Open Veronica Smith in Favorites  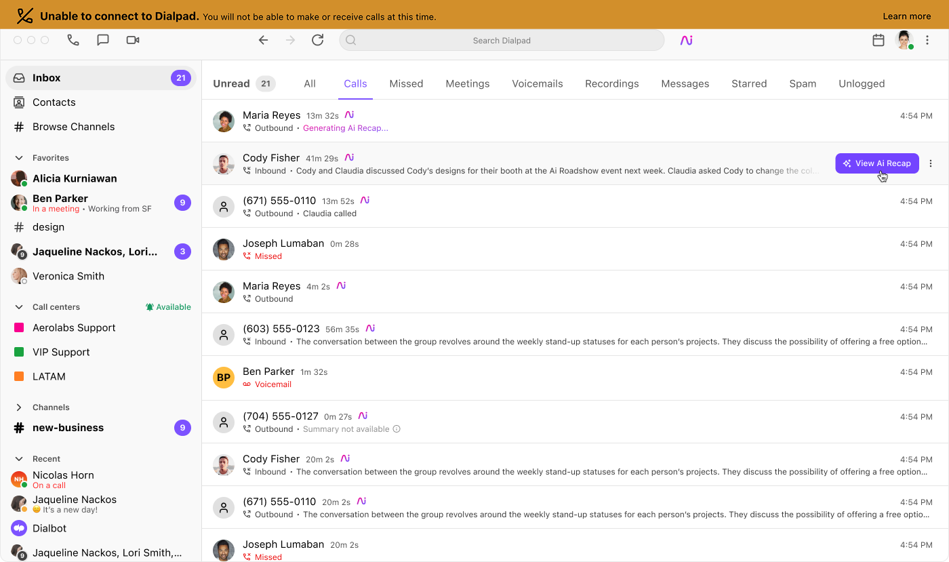101,276
